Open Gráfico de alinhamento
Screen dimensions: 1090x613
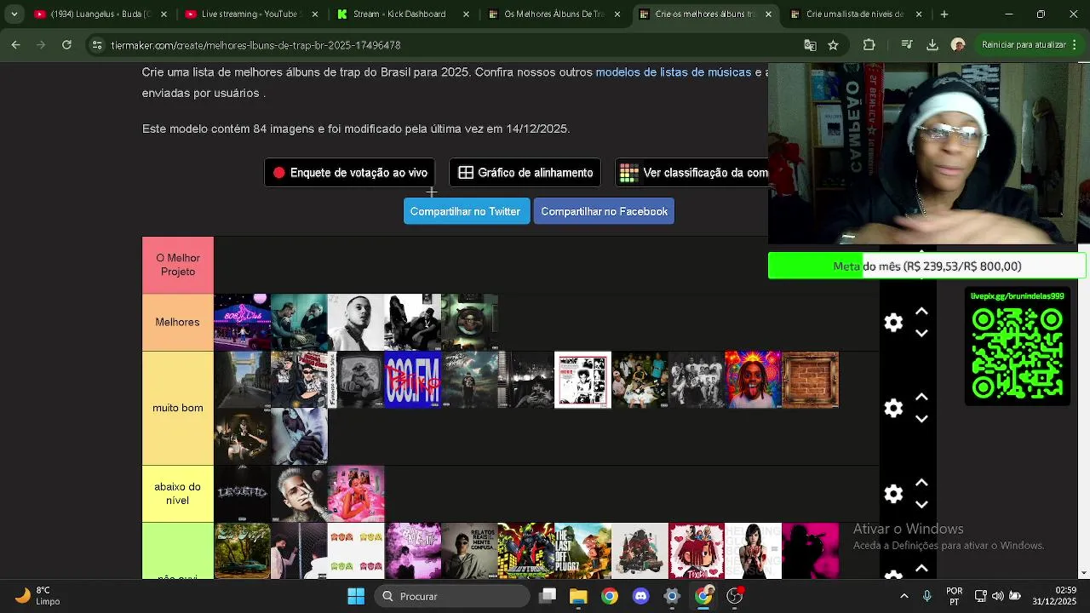pos(525,173)
